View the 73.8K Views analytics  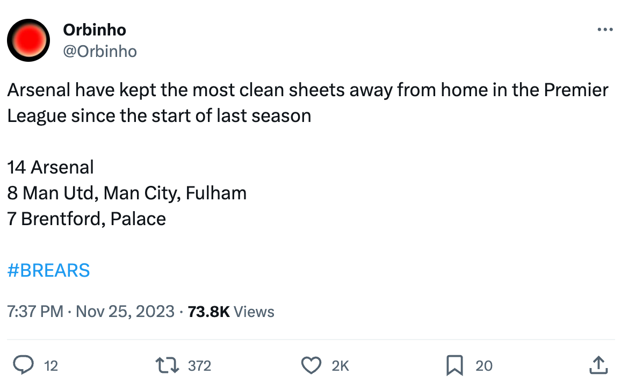click(231, 312)
